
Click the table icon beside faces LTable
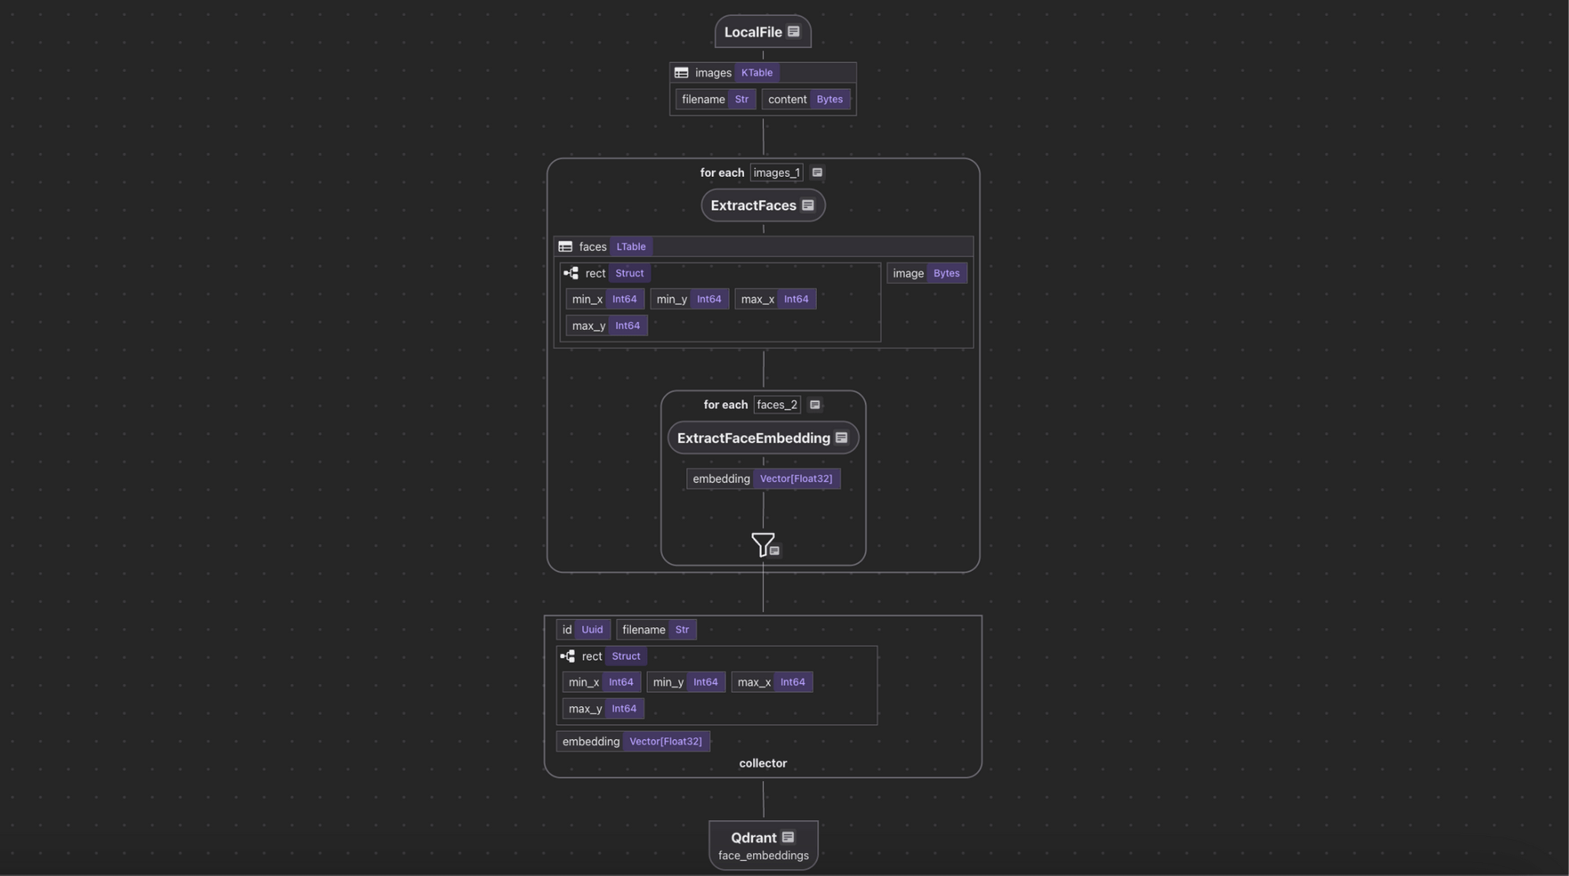click(564, 247)
